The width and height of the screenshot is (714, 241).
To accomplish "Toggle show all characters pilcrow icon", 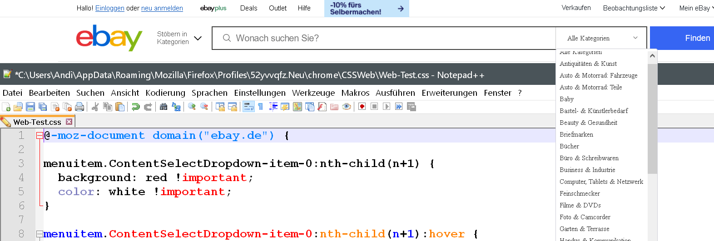I will tap(261, 107).
